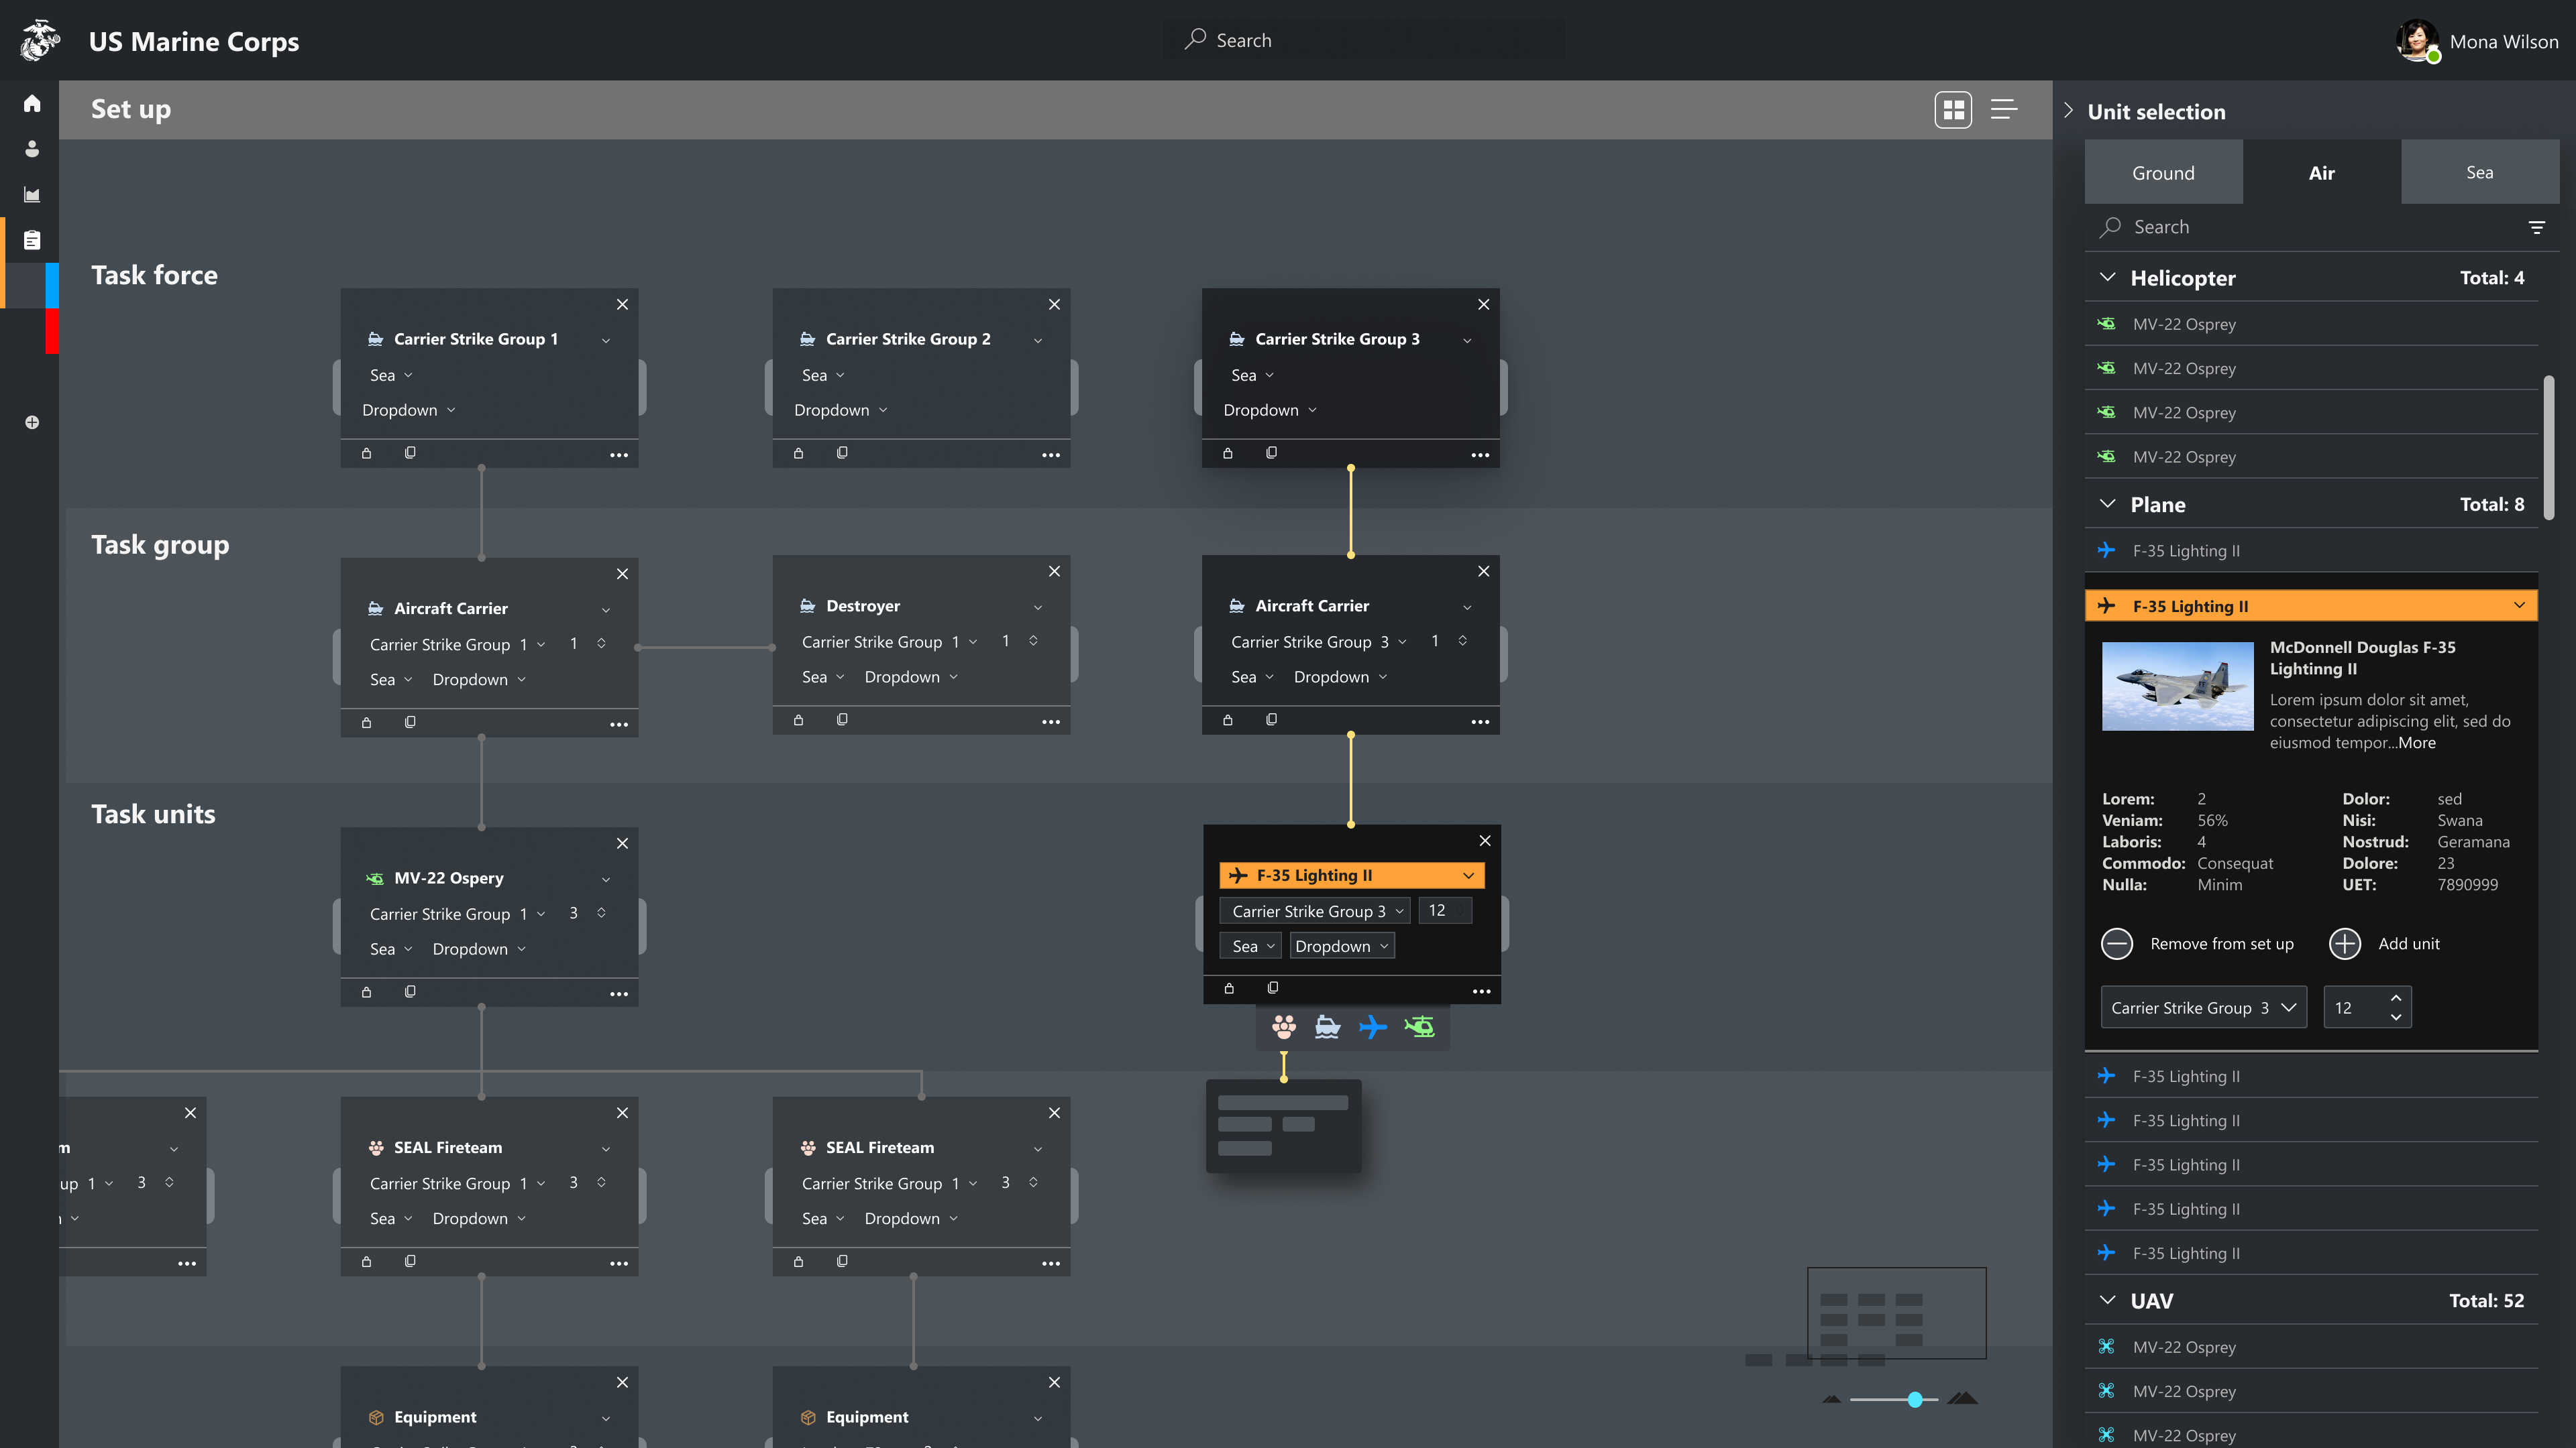Change quantity stepper in details panel
Image resolution: width=2576 pixels, height=1448 pixels.
coord(2395,1008)
